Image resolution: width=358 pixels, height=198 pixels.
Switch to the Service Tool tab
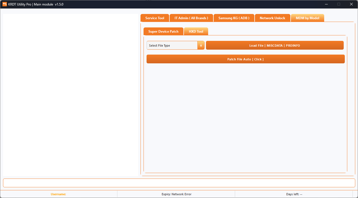click(155, 18)
